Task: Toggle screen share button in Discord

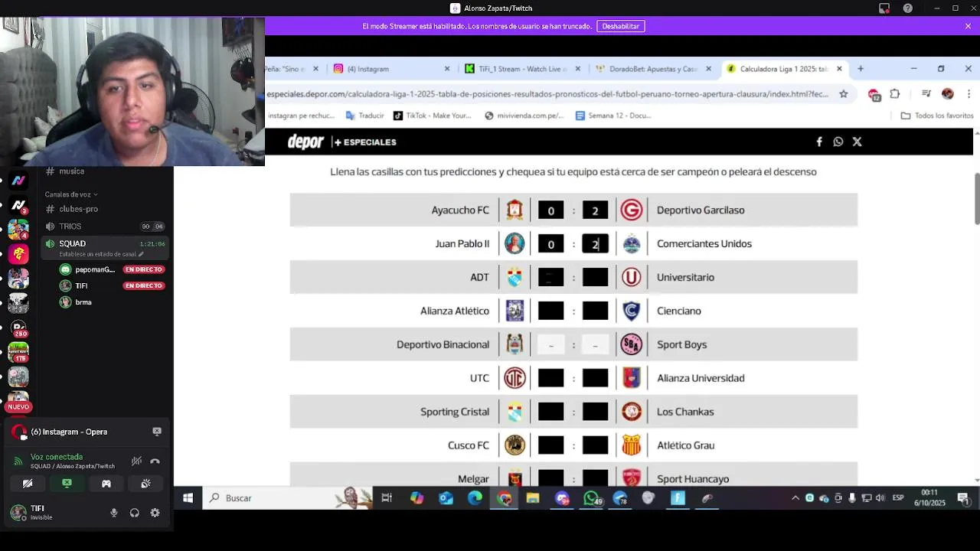Action: 67,484
